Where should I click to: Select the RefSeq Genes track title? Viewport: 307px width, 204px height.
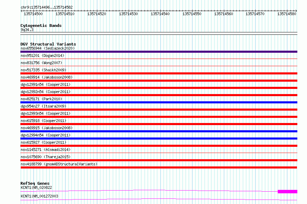[x=35, y=183]
